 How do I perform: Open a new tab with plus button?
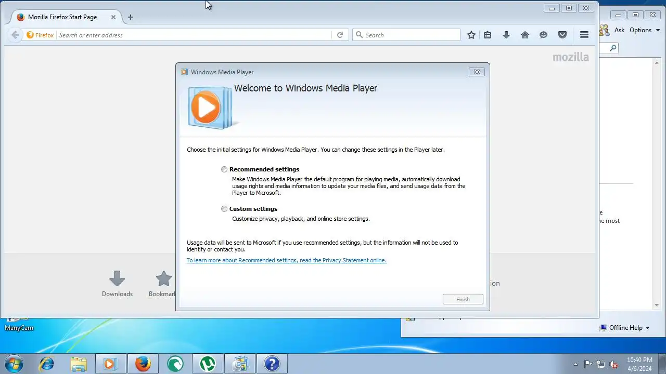[131, 17]
